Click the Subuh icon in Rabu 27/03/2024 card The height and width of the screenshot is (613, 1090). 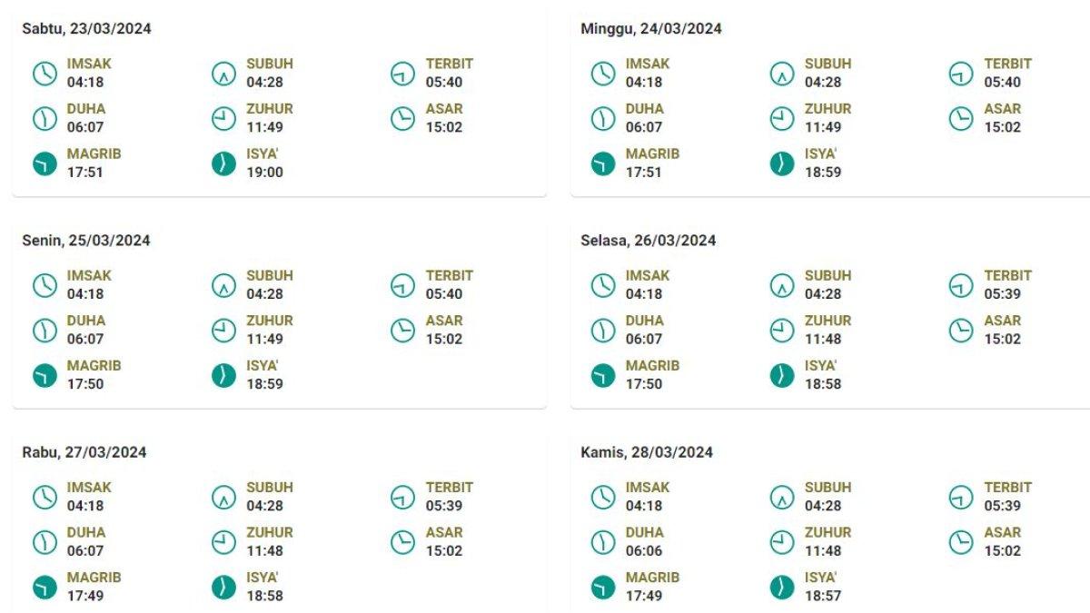click(223, 497)
